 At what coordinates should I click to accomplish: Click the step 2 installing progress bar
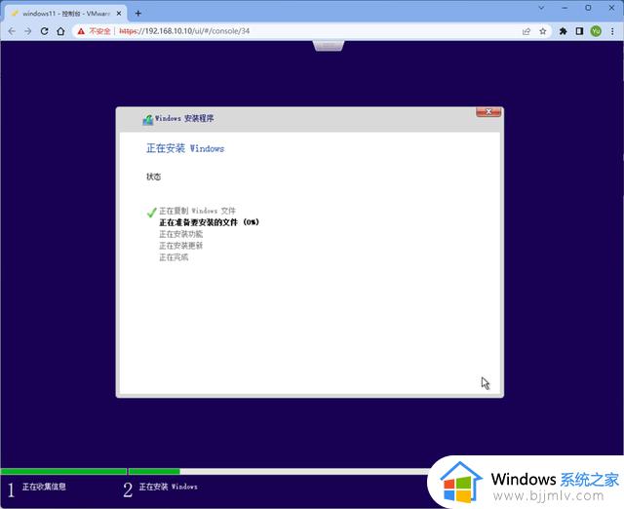pyautogui.click(x=279, y=472)
